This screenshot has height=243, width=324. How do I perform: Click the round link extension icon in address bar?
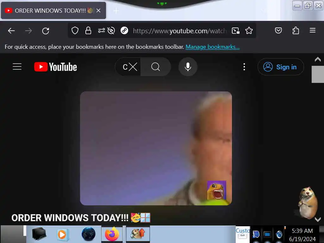(124, 31)
